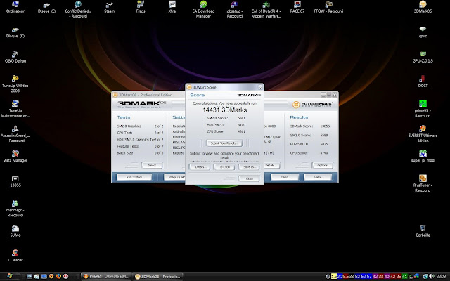Open Options in the Results section
Screen dimensions: 450x281
(x=322, y=164)
